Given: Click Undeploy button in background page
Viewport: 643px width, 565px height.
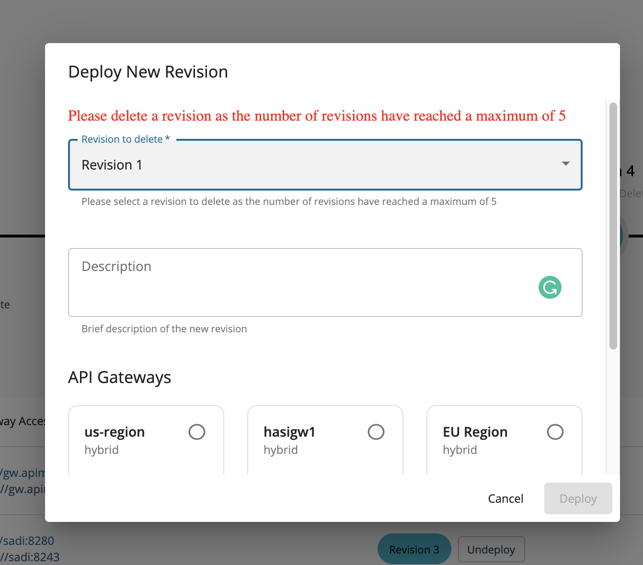Looking at the screenshot, I should coord(491,549).
